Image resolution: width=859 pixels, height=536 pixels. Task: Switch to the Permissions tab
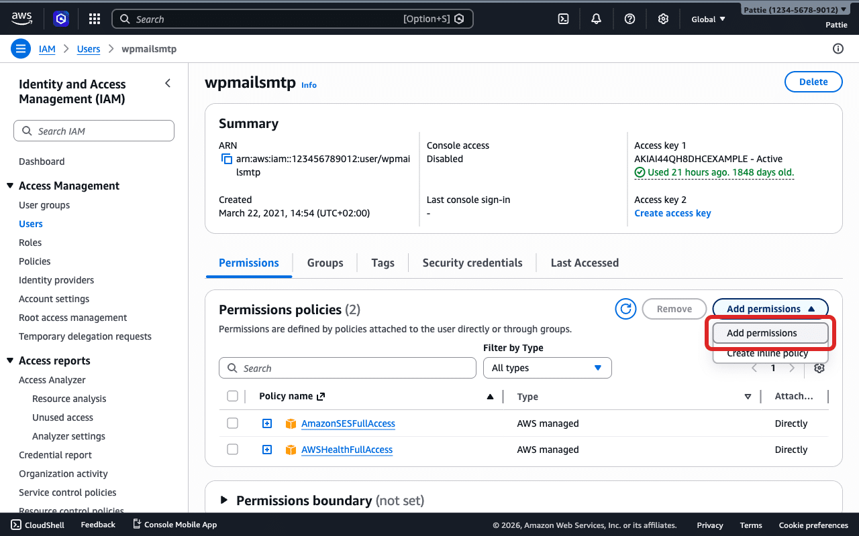[249, 263]
